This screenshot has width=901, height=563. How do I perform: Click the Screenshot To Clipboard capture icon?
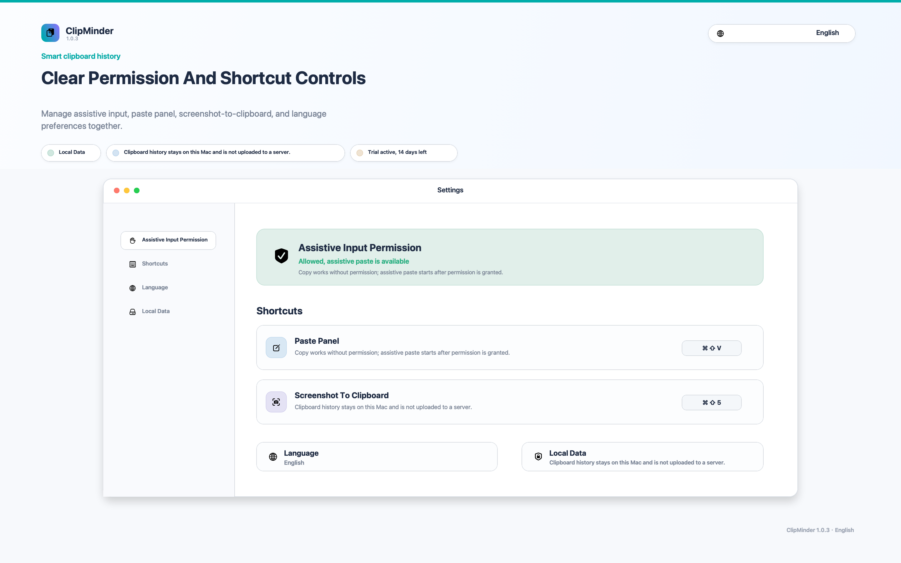click(x=276, y=402)
